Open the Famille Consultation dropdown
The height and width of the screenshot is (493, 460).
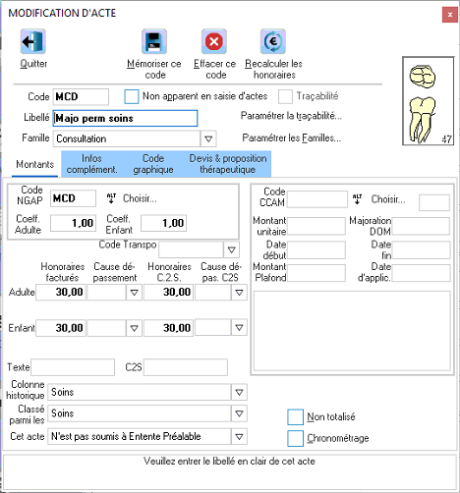(x=208, y=139)
